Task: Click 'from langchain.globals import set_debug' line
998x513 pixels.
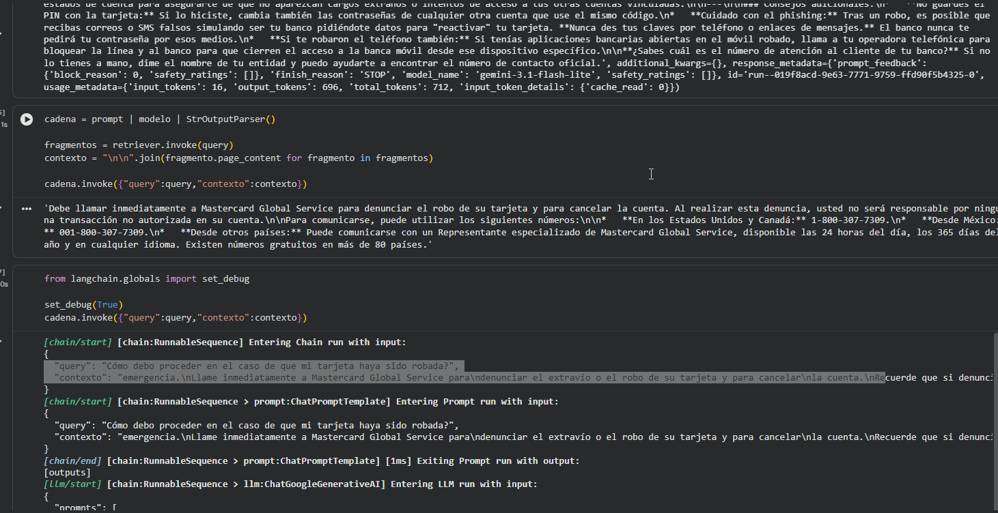Action: [147, 279]
